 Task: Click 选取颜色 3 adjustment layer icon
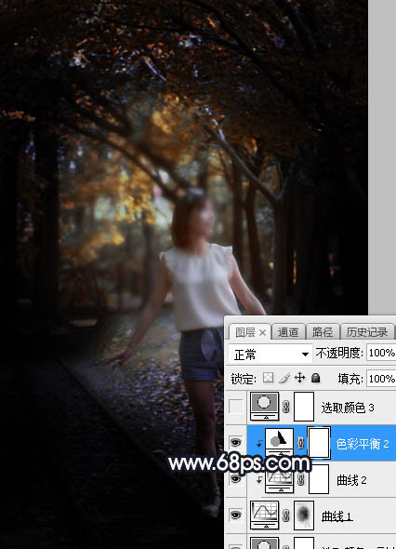click(x=265, y=406)
